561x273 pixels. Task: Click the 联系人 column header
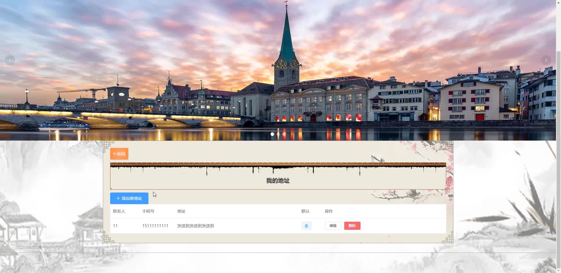click(x=119, y=211)
